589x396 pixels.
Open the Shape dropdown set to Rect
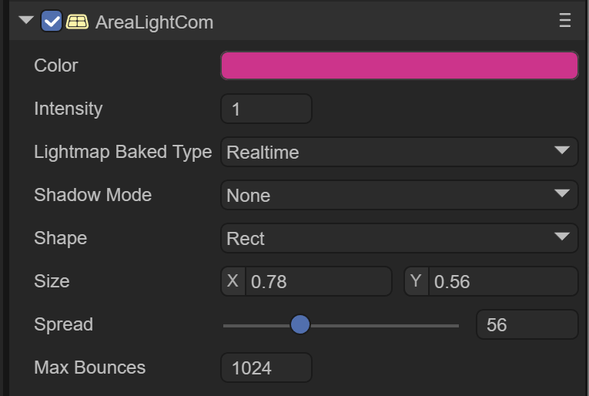click(399, 238)
